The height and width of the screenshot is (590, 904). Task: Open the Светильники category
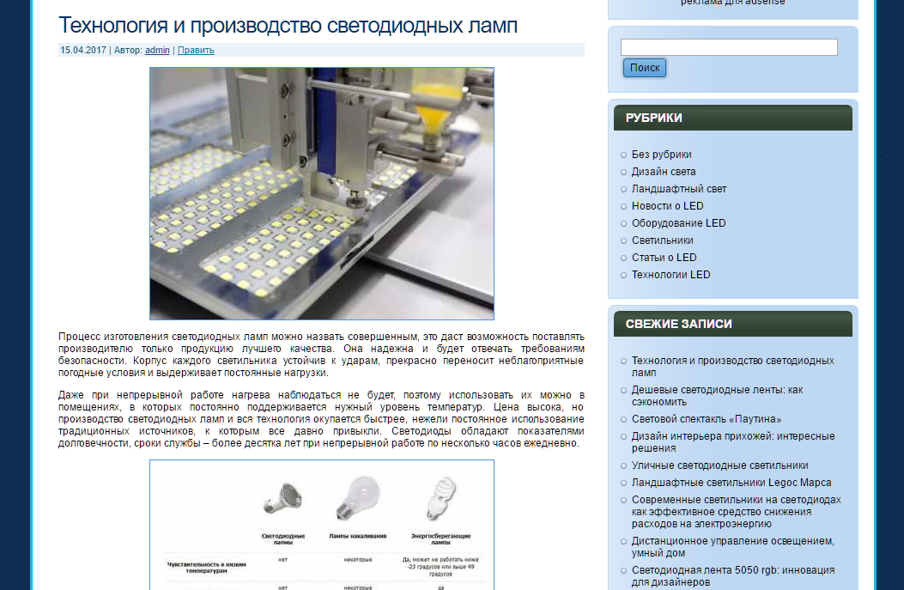pyautogui.click(x=663, y=240)
